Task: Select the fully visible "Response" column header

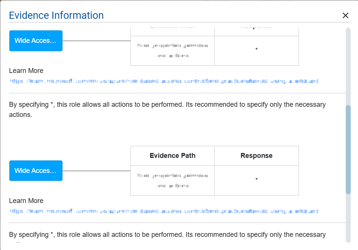Action: coord(256,156)
